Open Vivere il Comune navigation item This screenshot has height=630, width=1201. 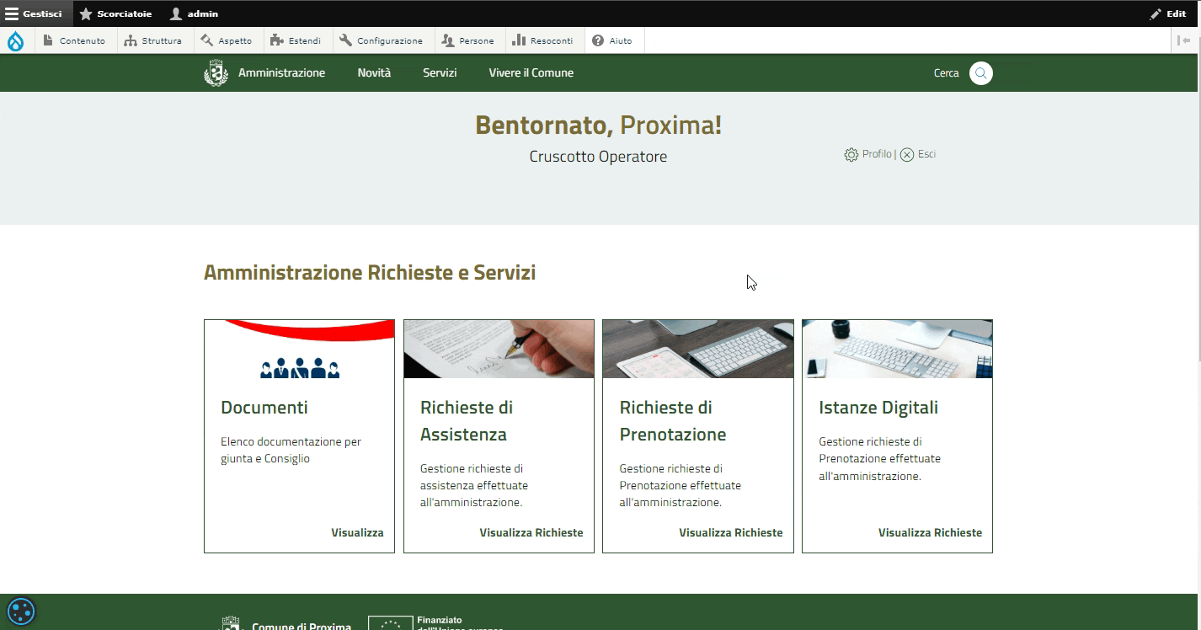531,73
